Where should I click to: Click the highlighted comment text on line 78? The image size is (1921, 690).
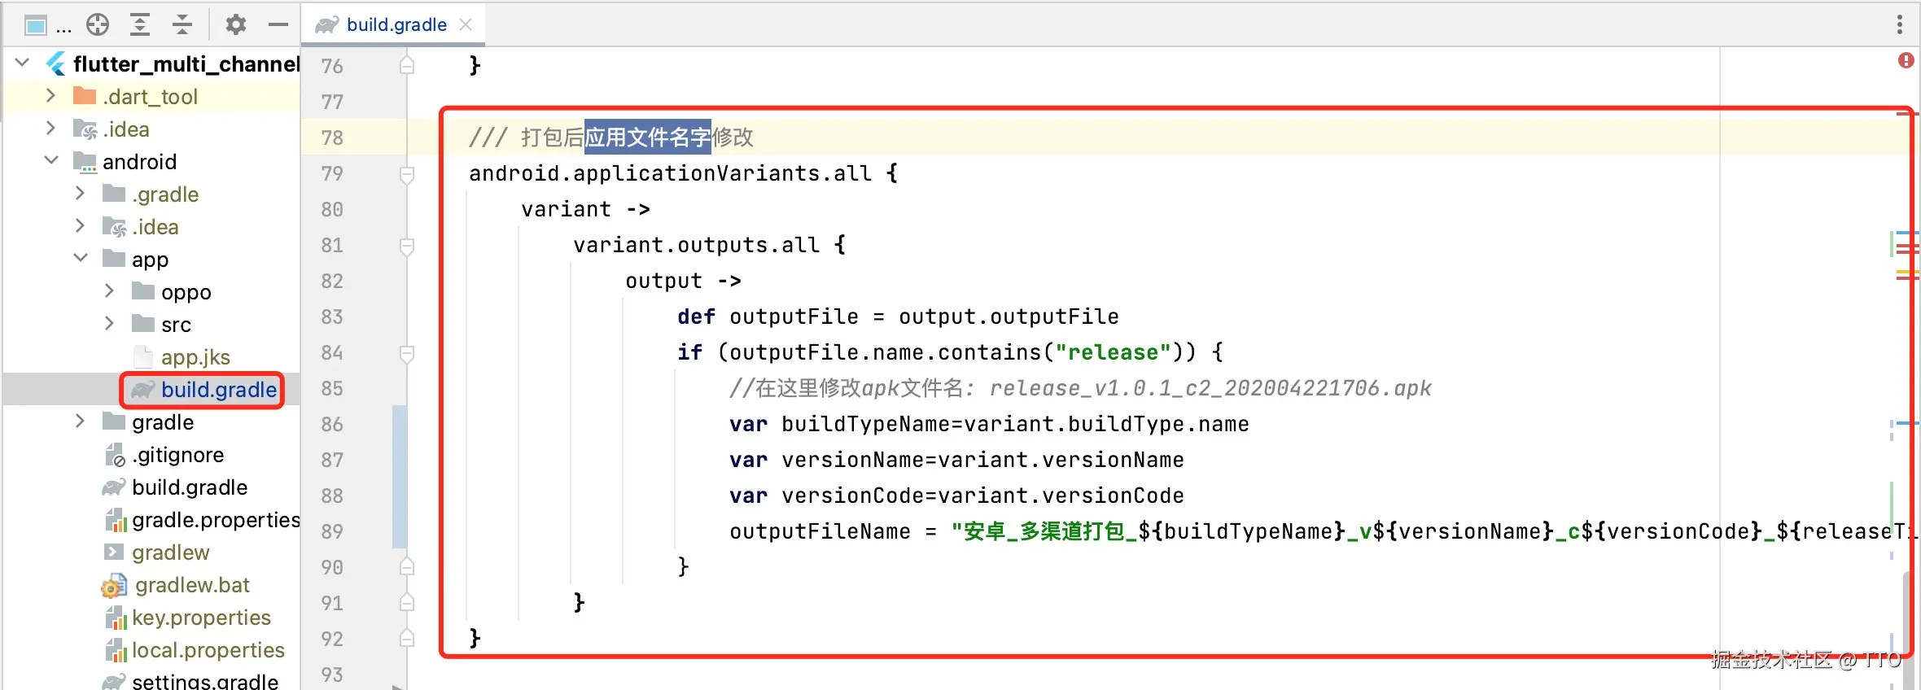pos(648,138)
